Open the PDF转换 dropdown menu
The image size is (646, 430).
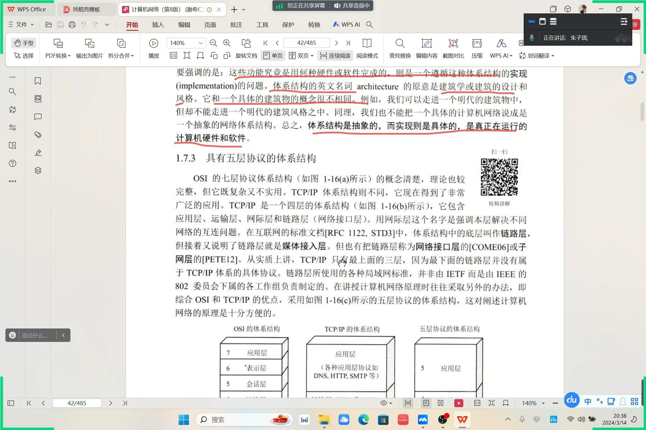click(58, 56)
